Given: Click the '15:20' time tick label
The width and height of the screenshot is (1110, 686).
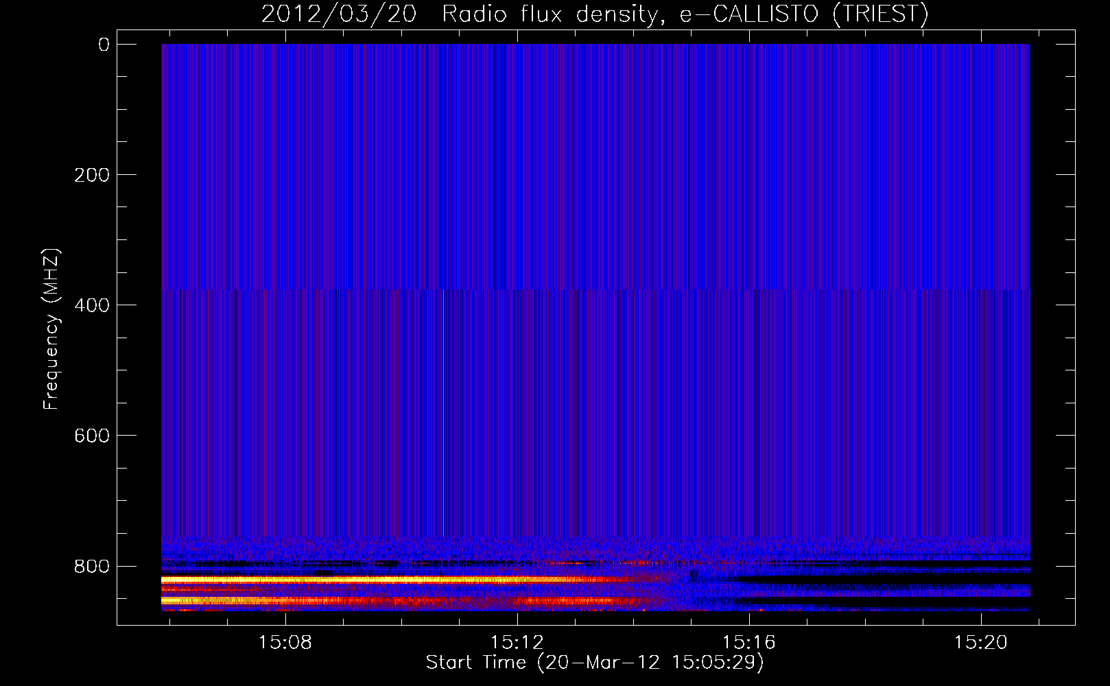Looking at the screenshot, I should pyautogui.click(x=980, y=642).
